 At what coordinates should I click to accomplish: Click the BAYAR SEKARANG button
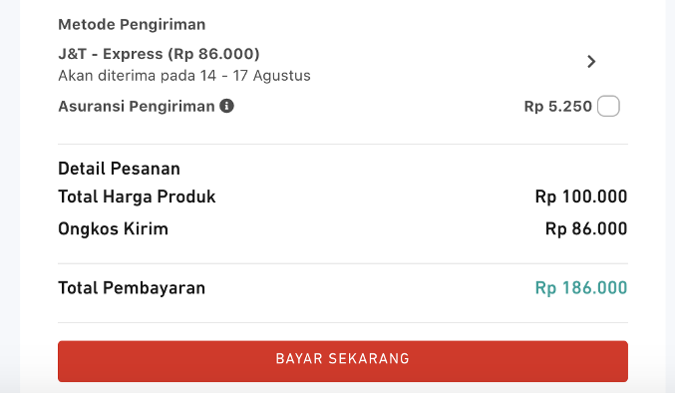343,361
